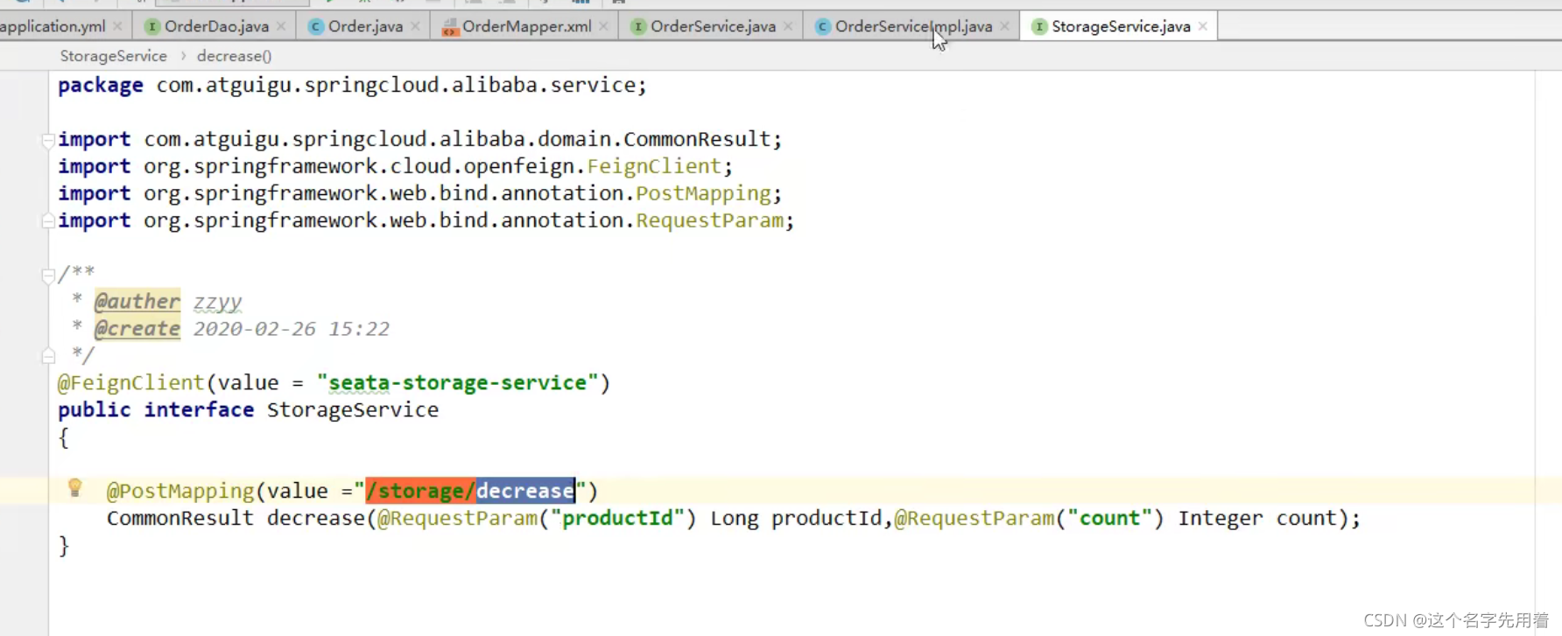
Task: Click the public interface keywords
Action: pos(156,410)
